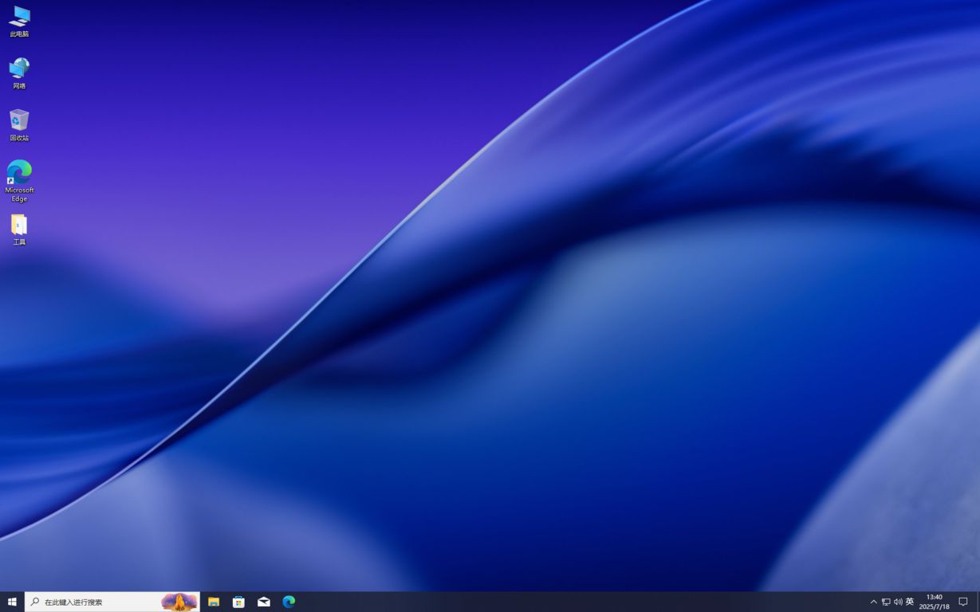Click the clock to view the calendar
The height and width of the screenshot is (612, 980).
coord(934,602)
